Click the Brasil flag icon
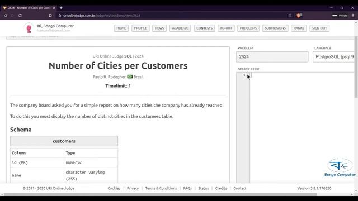The width and height of the screenshot is (358, 201). 130,76
